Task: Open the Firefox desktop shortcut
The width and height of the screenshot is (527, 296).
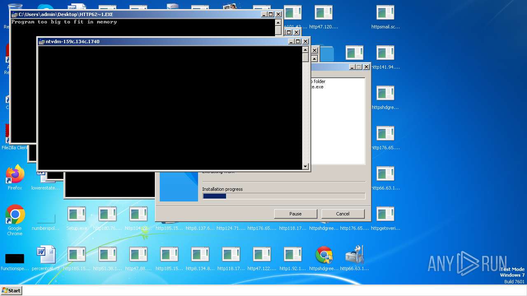Action: (15, 178)
